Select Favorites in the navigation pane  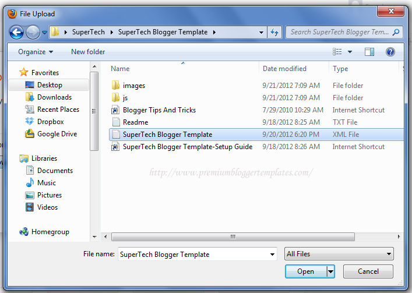click(45, 72)
